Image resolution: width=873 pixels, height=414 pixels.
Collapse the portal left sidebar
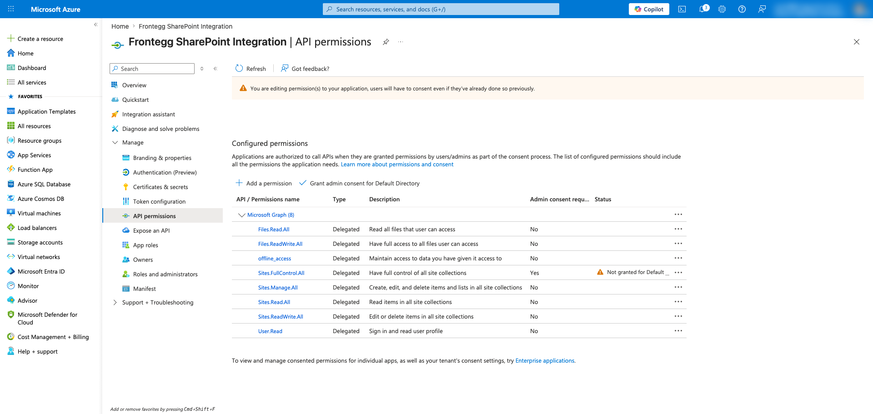tap(95, 25)
